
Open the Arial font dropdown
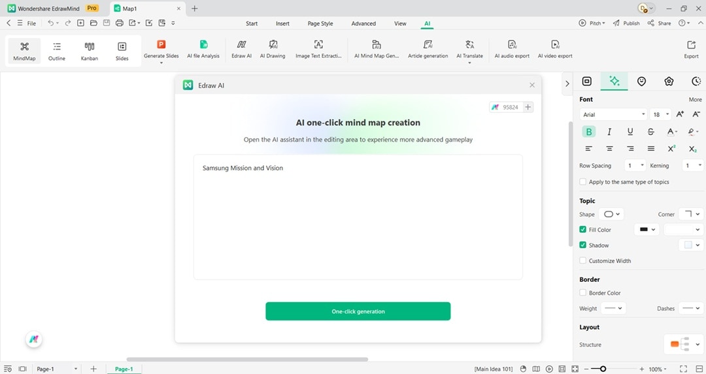613,114
